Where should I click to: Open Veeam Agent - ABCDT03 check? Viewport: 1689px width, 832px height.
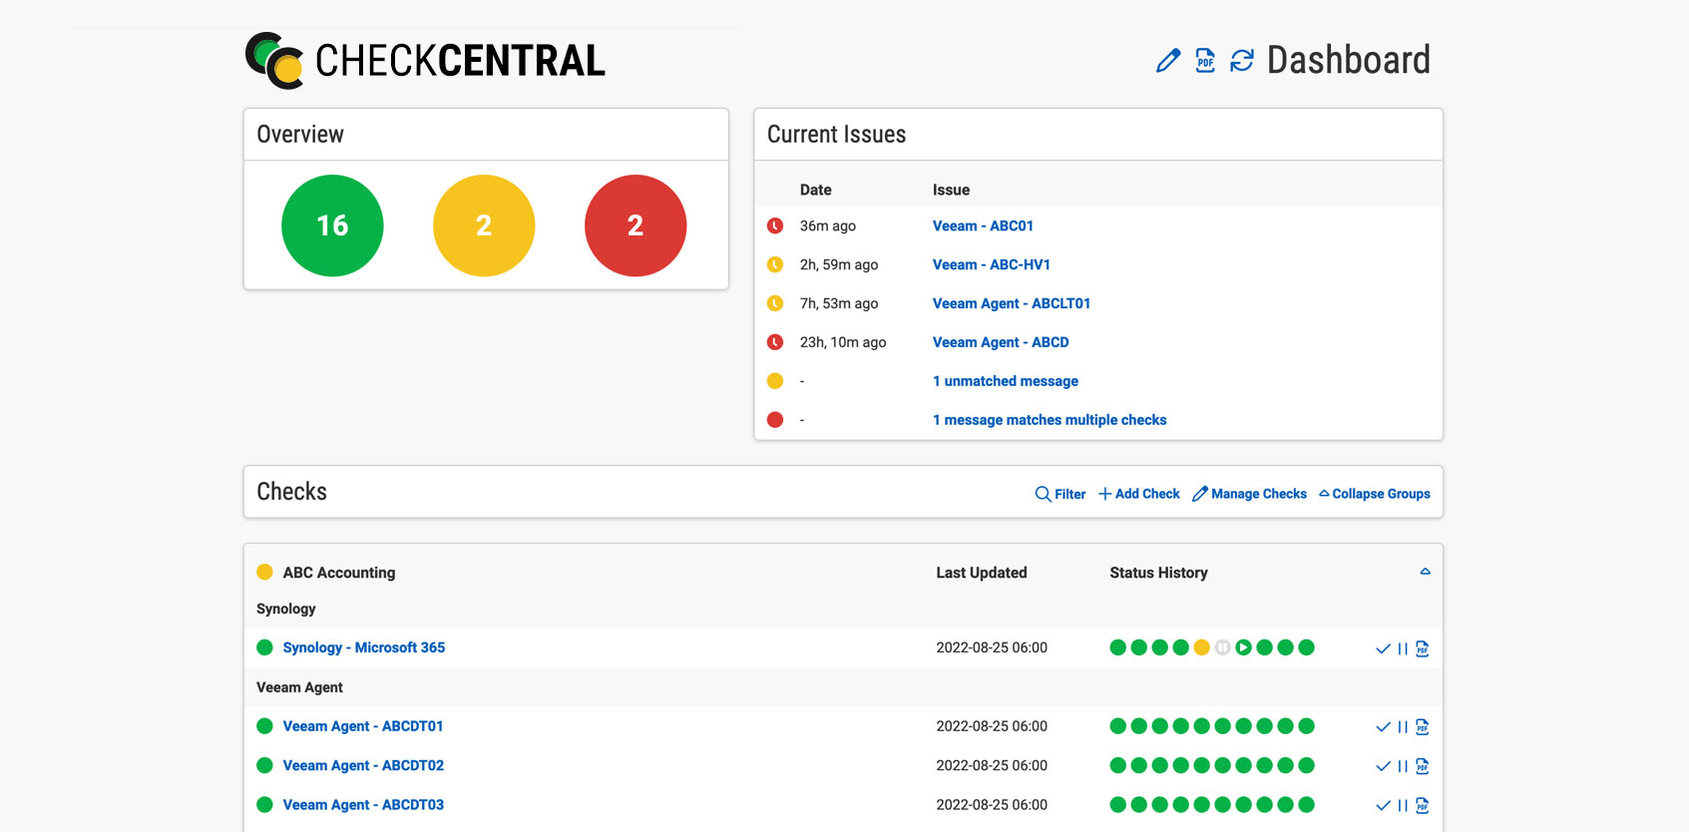pyautogui.click(x=363, y=804)
